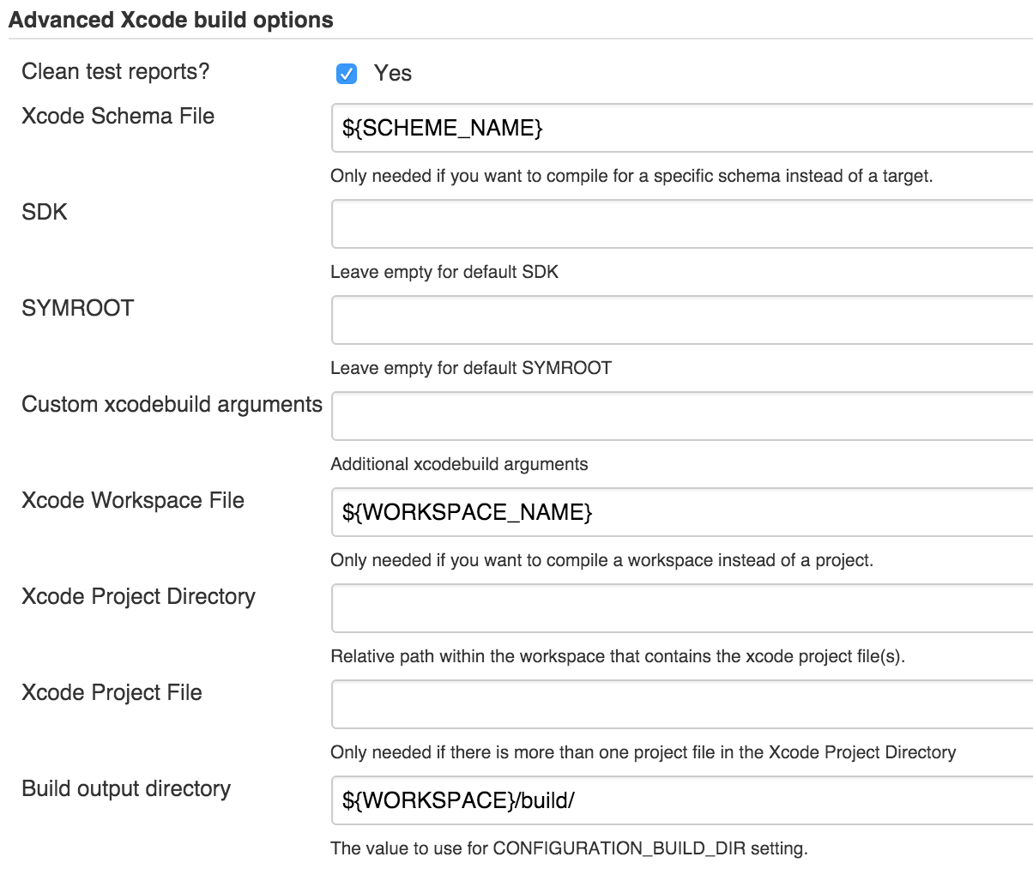Click the "Custom xcodebuild arguments" label

(x=172, y=404)
